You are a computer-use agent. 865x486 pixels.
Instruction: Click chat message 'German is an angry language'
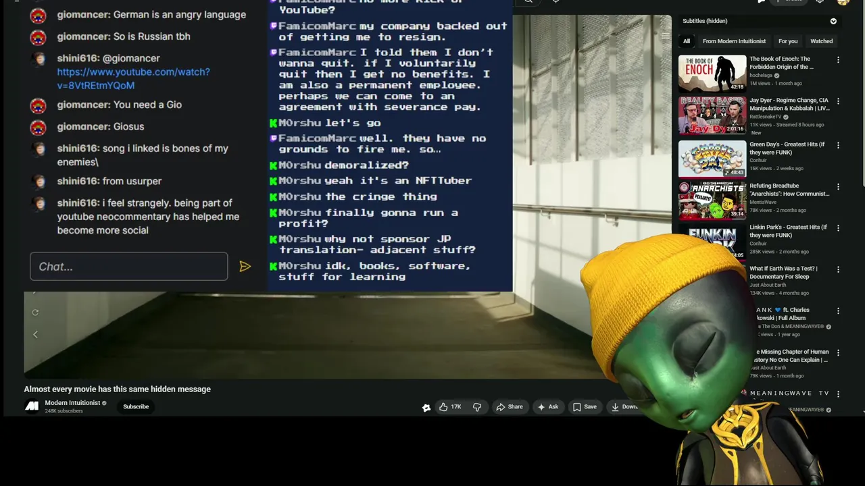pos(180,15)
